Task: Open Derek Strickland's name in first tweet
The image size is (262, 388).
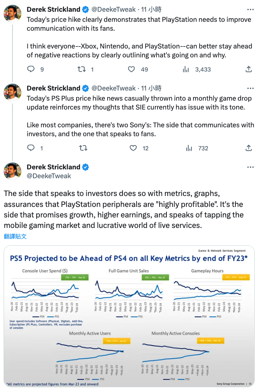Action: 54,9
